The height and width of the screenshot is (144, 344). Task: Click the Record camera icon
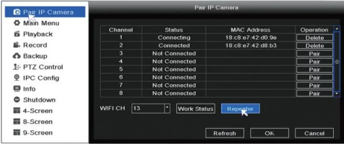[17, 45]
